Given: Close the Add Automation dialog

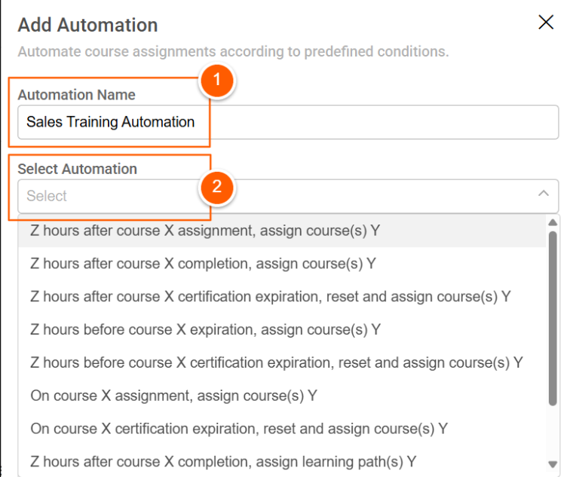Looking at the screenshot, I should click(x=546, y=22).
